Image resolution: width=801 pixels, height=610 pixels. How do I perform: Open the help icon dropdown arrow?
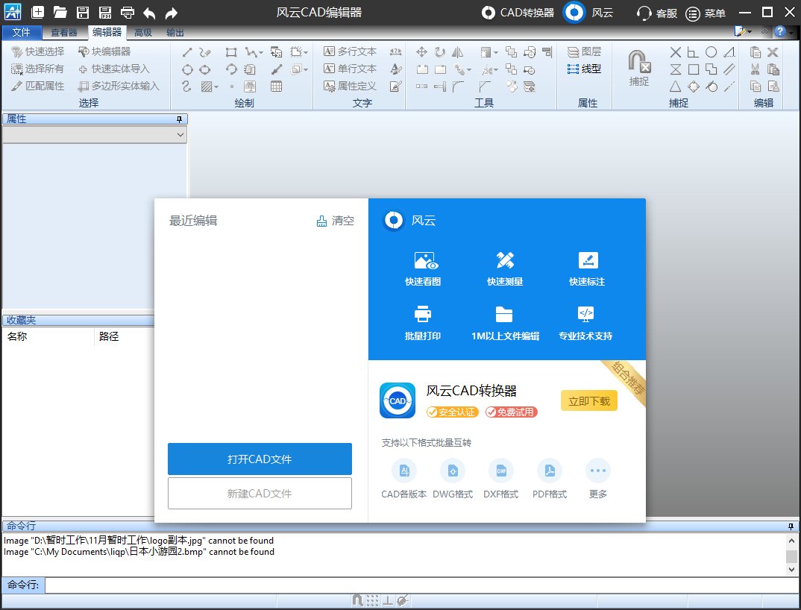791,32
